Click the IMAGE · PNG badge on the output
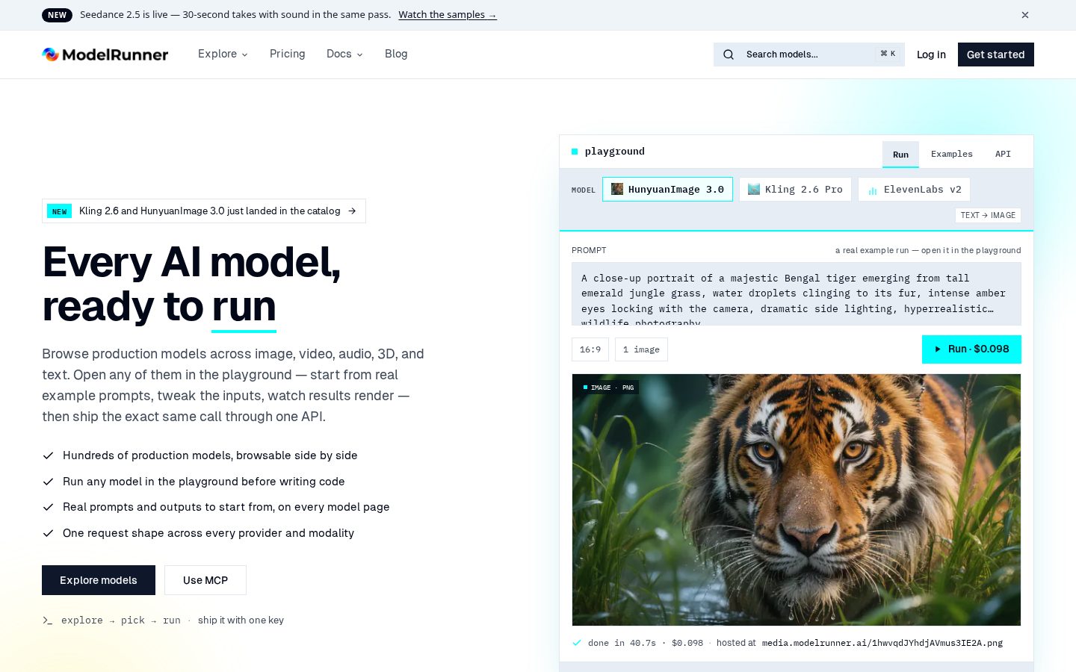 [x=608, y=388]
